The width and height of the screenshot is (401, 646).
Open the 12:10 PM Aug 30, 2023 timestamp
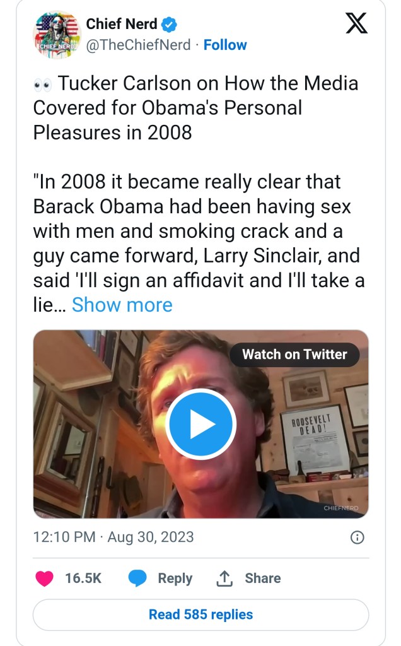click(113, 537)
